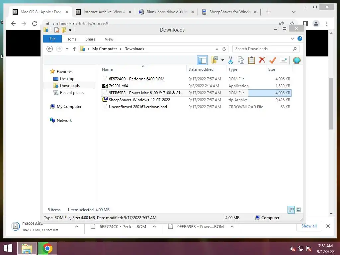Click the orange checkmark Properties icon
This screenshot has width=340, height=255.
click(x=273, y=60)
